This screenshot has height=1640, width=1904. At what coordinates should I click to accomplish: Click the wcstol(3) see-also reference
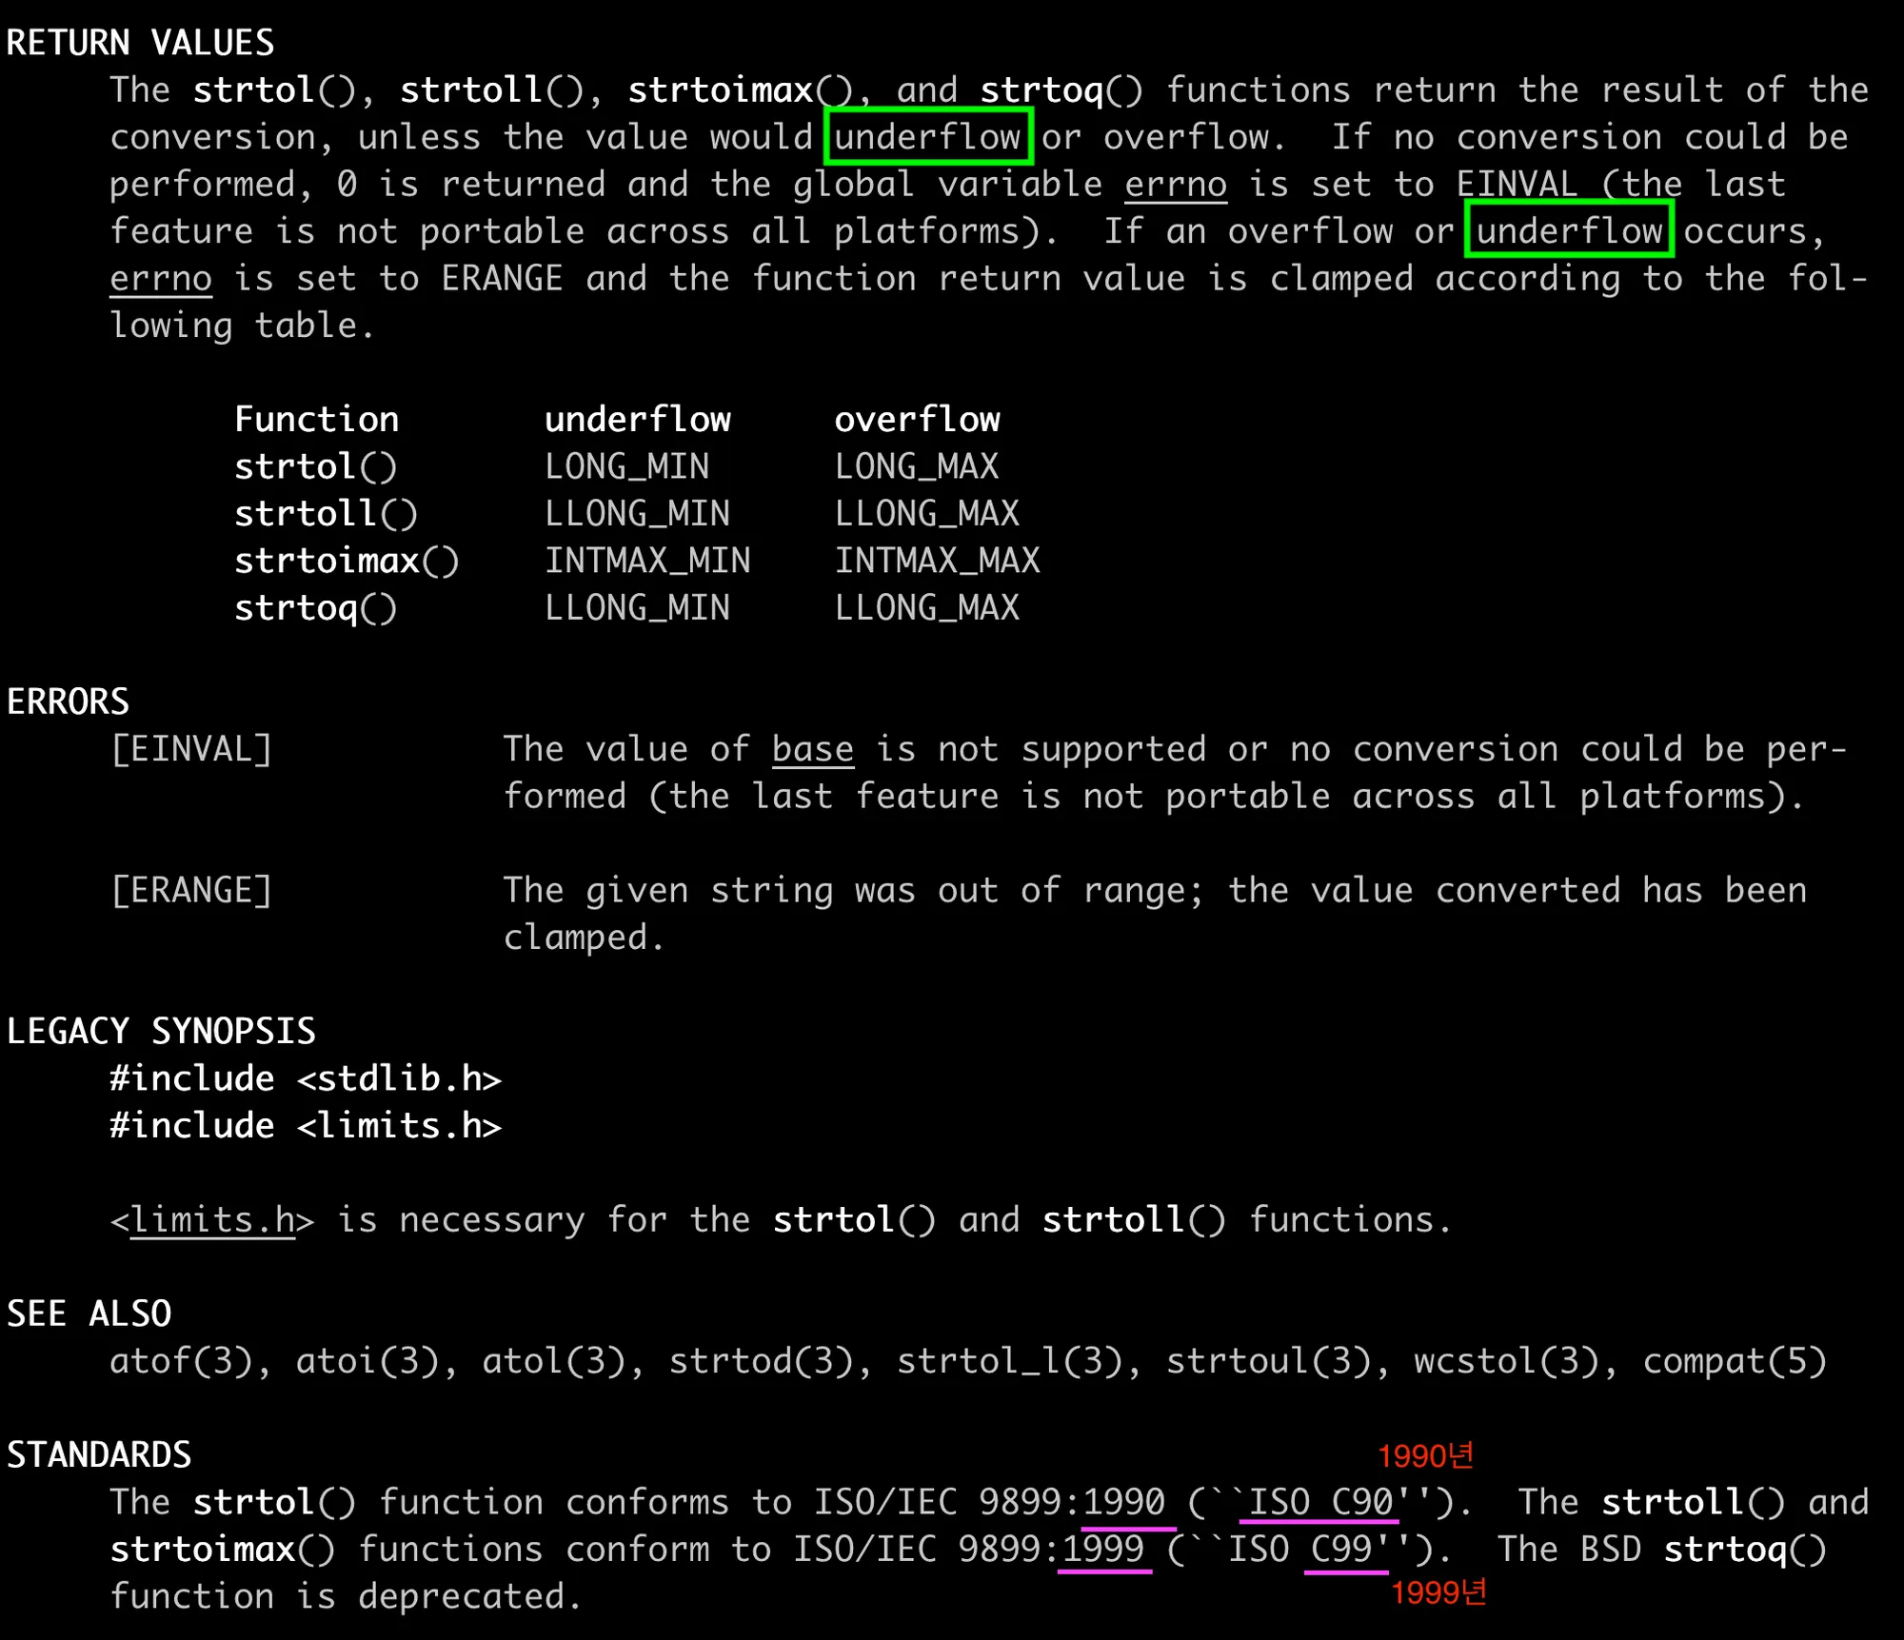[x=1506, y=1361]
